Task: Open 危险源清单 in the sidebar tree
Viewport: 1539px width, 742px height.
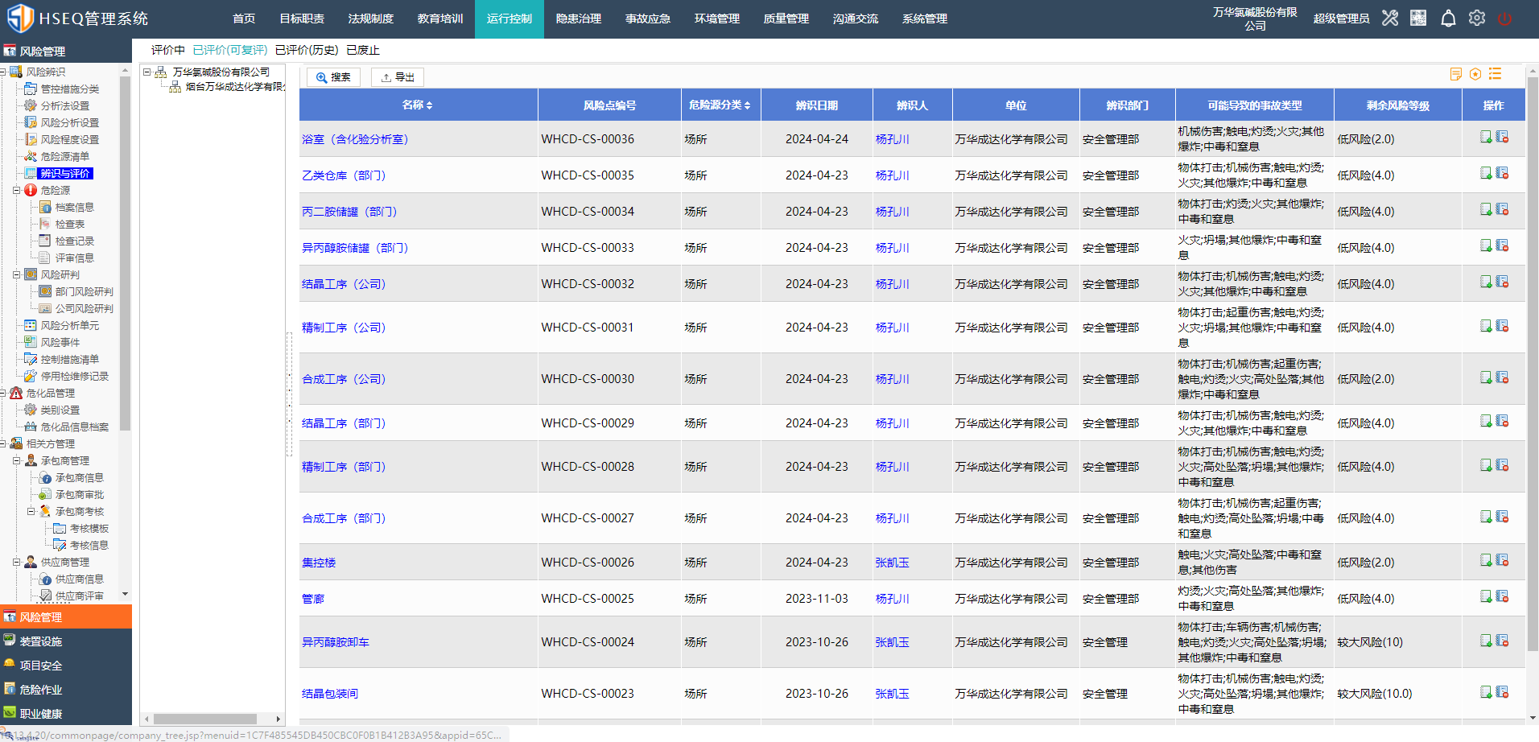Action: click(x=64, y=157)
